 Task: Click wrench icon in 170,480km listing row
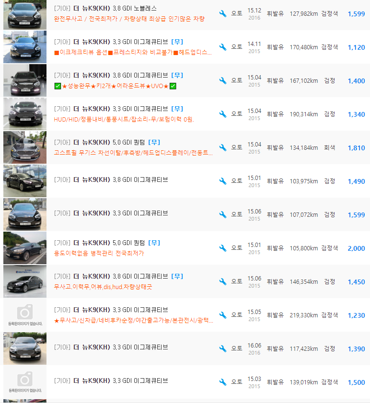coord(223,47)
